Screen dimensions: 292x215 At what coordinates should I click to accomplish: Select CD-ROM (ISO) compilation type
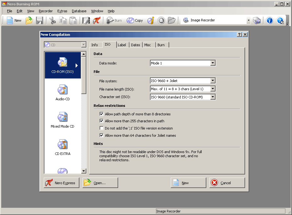coord(63,65)
